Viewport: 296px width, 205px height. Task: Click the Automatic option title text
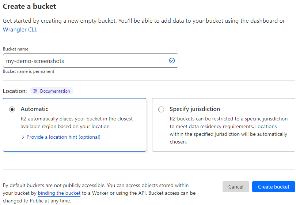[x=34, y=109]
